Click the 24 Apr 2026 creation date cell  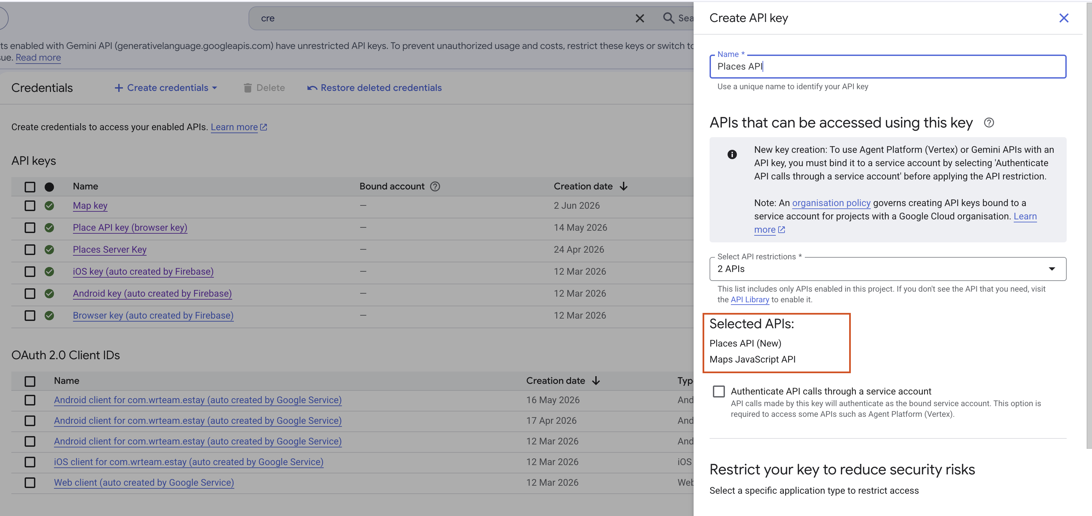[x=579, y=250]
